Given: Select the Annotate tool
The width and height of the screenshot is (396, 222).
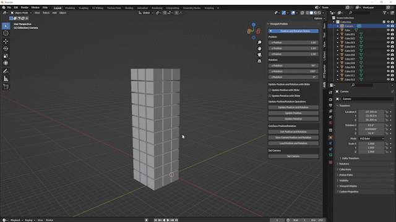Looking at the screenshot, I should coord(6,72).
